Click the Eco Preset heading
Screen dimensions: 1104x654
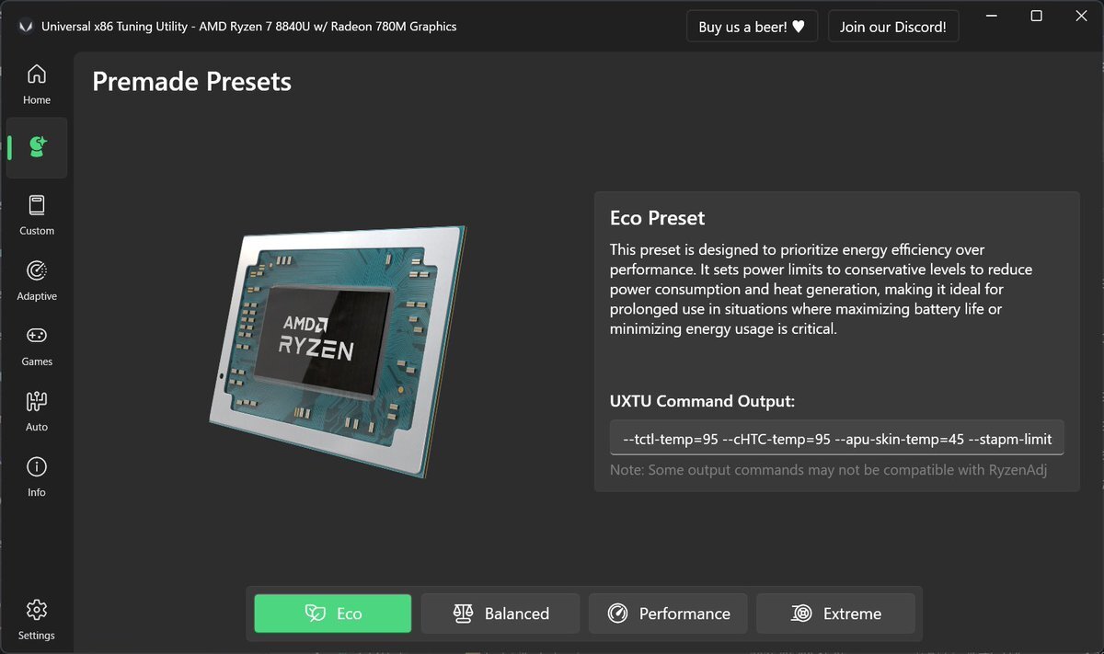[x=657, y=218]
